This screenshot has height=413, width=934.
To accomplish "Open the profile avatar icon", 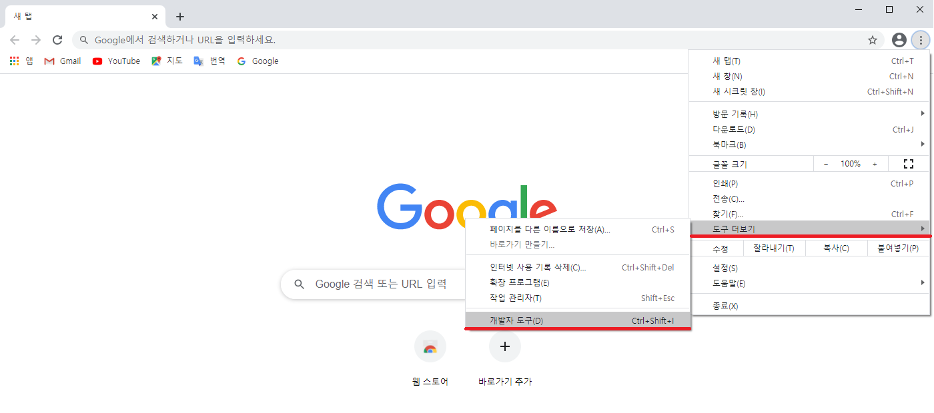I will click(899, 40).
